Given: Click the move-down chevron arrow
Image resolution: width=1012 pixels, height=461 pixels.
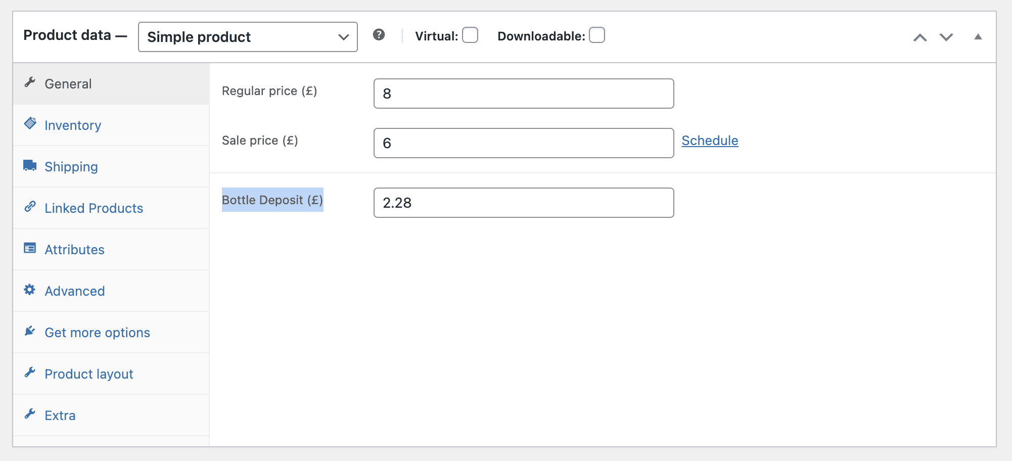Looking at the screenshot, I should point(946,37).
